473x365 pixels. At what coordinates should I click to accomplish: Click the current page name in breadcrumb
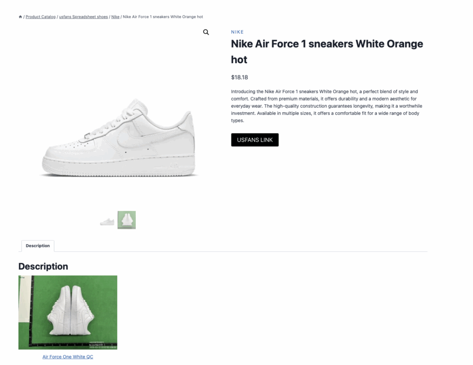[163, 17]
